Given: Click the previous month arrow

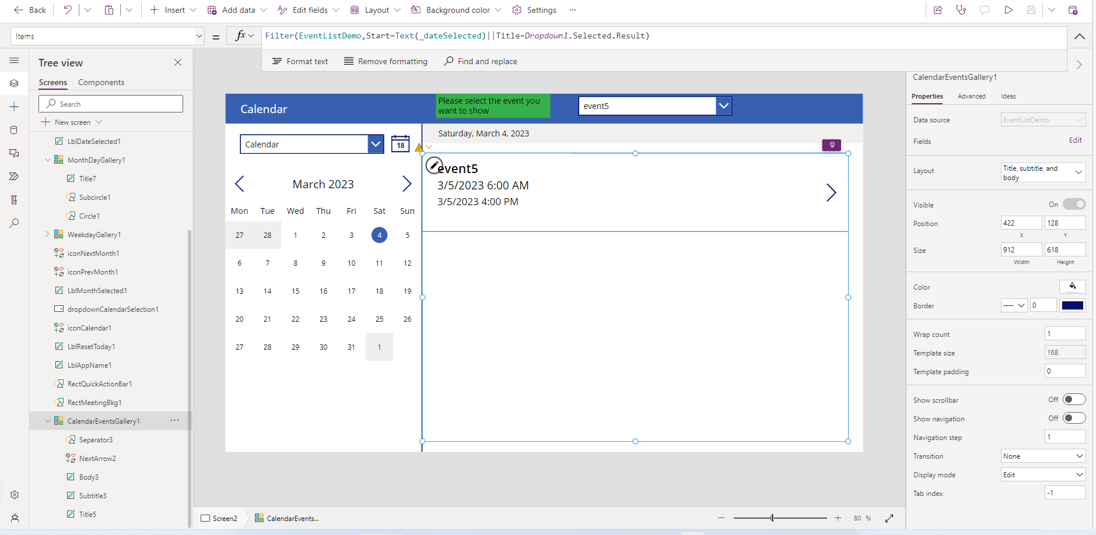Looking at the screenshot, I should 239,184.
